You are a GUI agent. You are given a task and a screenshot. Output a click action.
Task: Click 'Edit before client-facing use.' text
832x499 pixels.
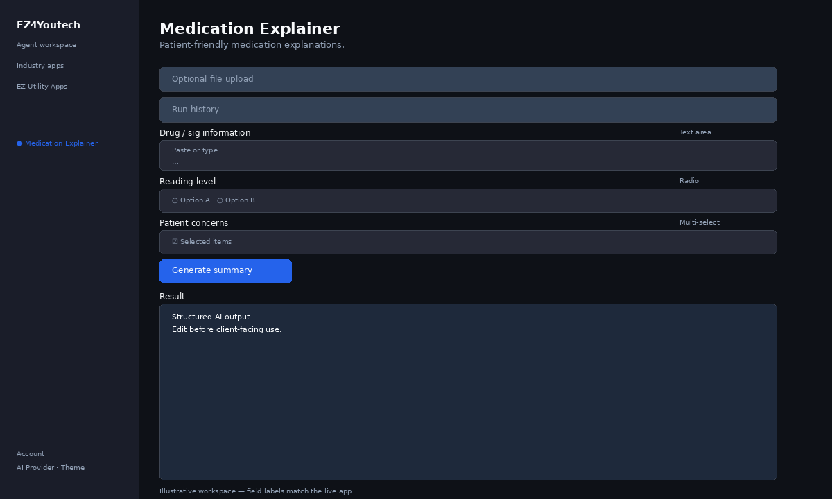[x=227, y=330]
